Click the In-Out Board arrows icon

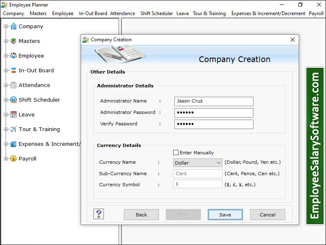[13, 71]
